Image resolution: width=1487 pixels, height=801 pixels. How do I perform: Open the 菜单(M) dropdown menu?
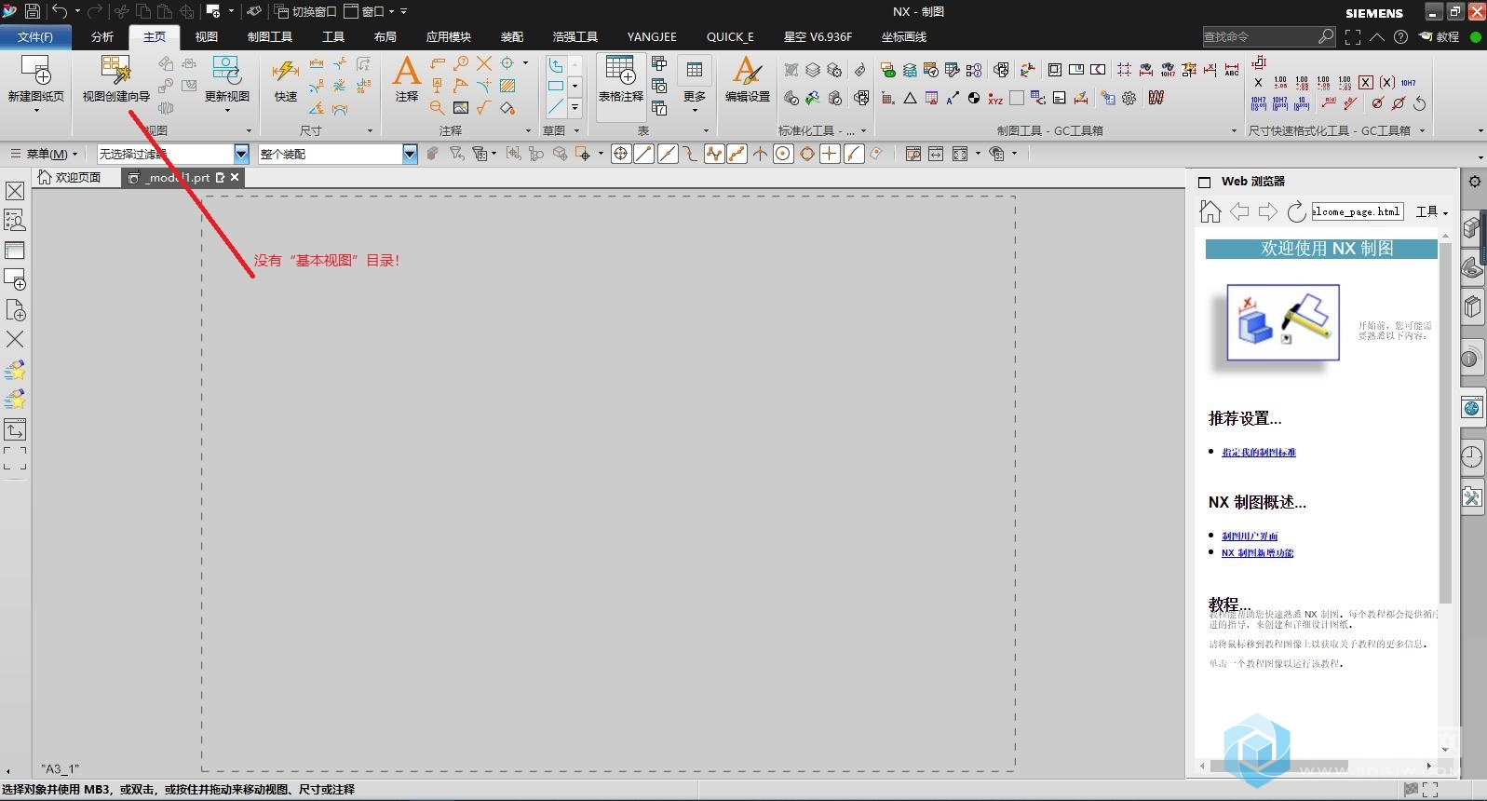[44, 154]
